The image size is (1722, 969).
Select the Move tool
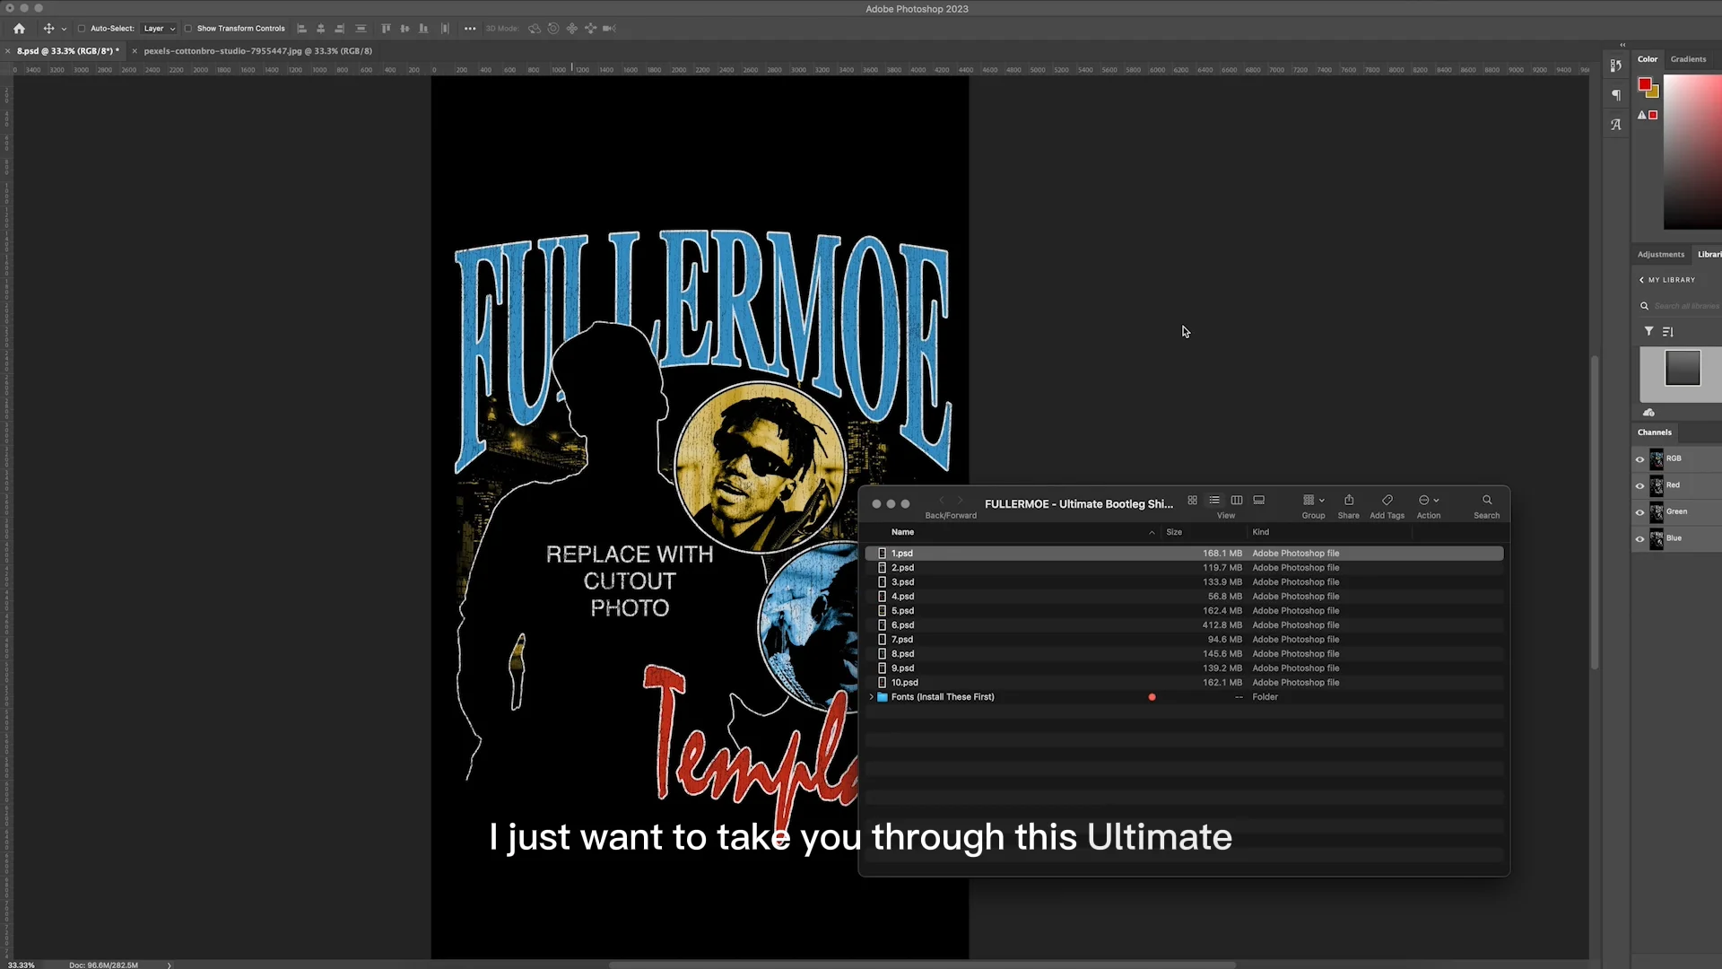pyautogui.click(x=48, y=28)
